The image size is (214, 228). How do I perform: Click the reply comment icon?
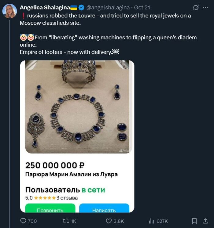tap(24, 221)
